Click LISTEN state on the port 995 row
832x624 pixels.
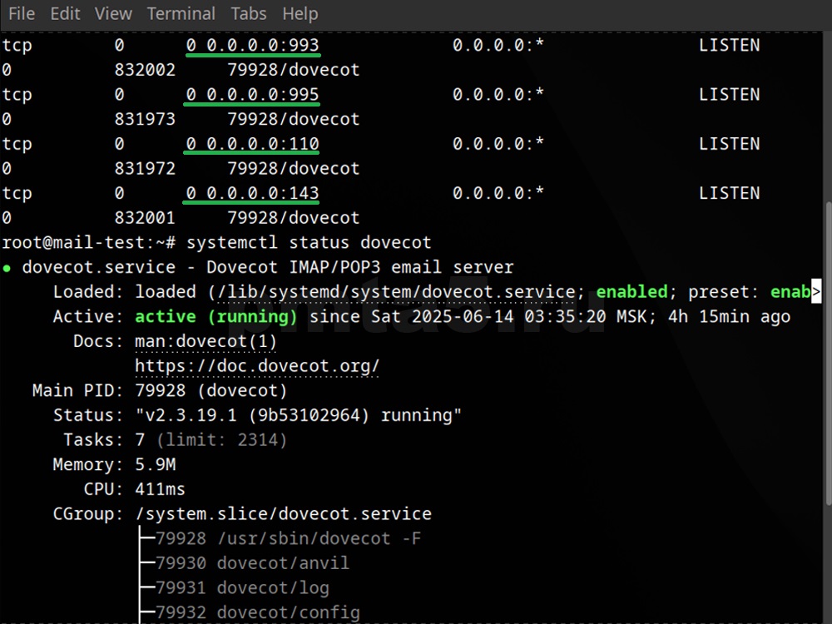(x=729, y=95)
